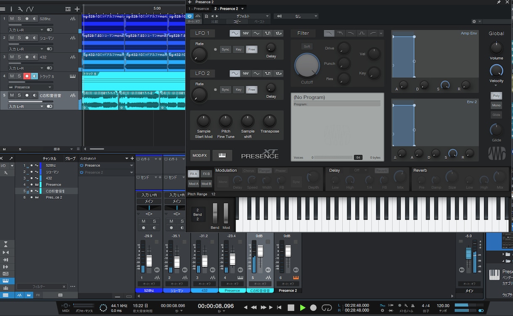Toggle Presence plugin power bypass button
513x316 pixels.
[190, 16]
